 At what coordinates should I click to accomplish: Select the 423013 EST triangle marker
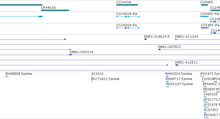tap(92, 76)
